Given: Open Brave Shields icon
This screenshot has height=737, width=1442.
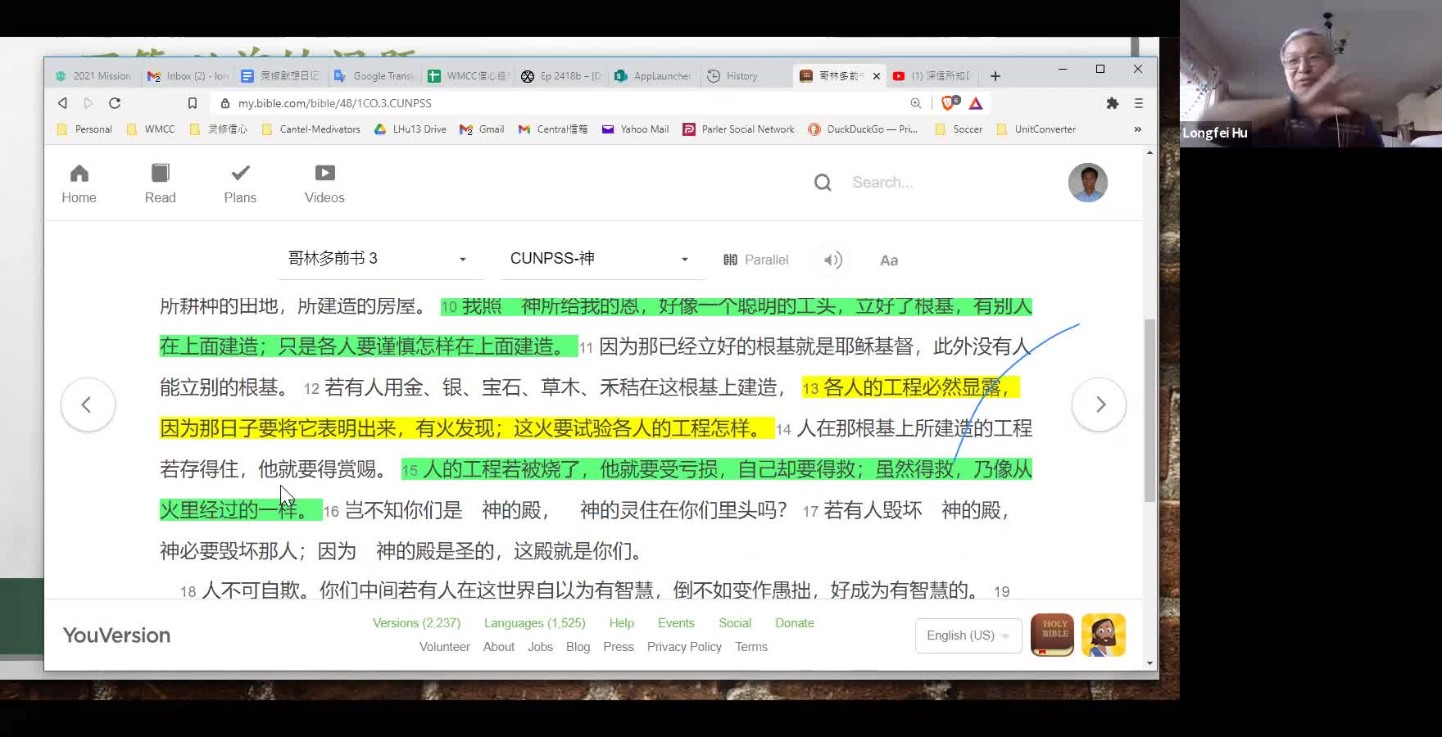Looking at the screenshot, I should tap(949, 102).
